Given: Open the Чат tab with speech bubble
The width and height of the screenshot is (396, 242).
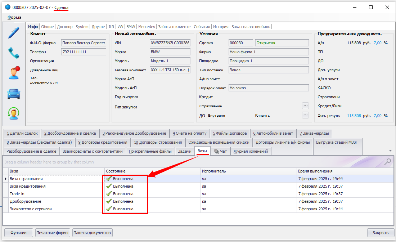Looking at the screenshot, I should coord(220,151).
